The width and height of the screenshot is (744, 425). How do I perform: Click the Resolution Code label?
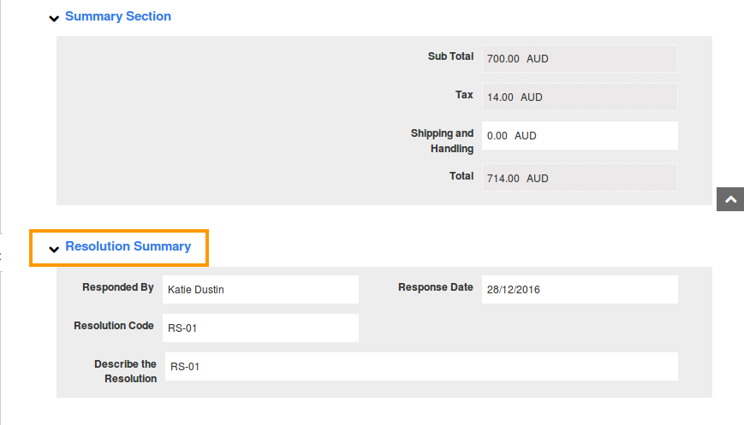tap(114, 326)
